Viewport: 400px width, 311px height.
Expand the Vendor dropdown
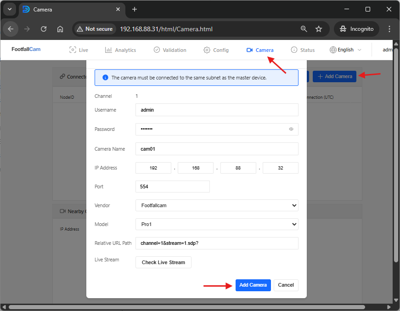click(x=217, y=205)
